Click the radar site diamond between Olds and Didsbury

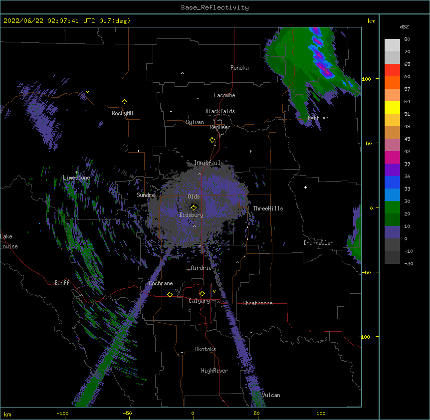click(x=194, y=208)
